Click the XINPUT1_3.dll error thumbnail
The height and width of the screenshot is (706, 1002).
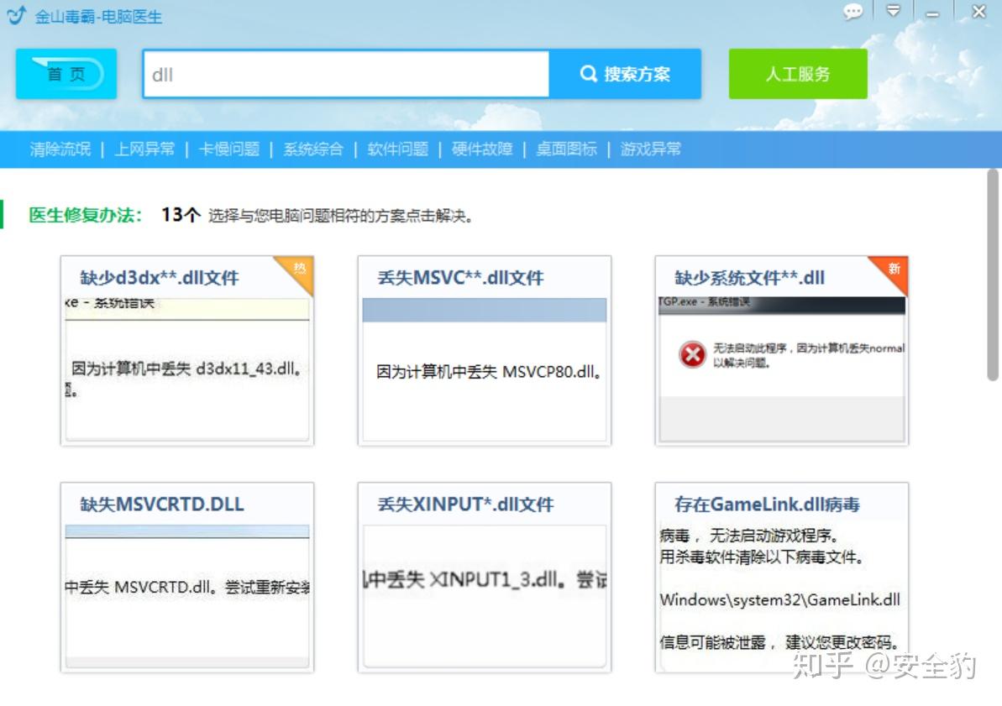coord(485,596)
